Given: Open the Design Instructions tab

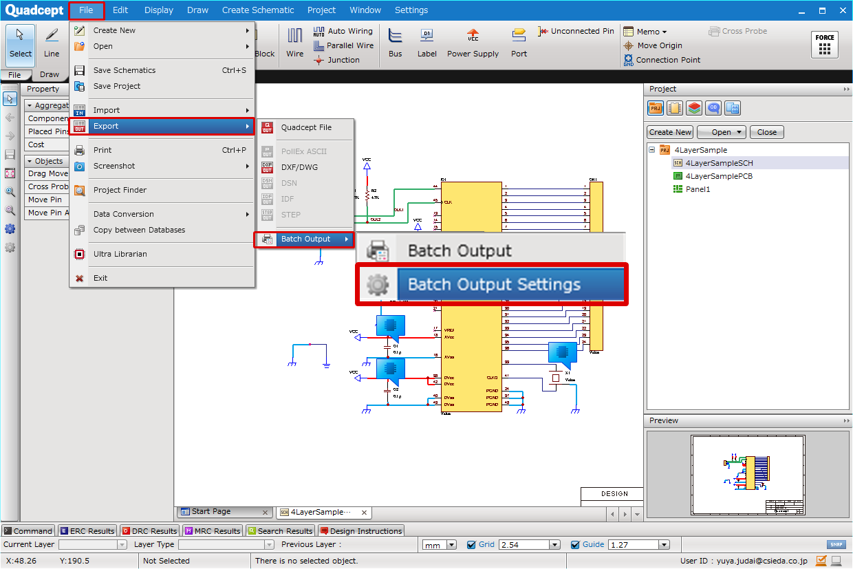Looking at the screenshot, I should [360, 531].
